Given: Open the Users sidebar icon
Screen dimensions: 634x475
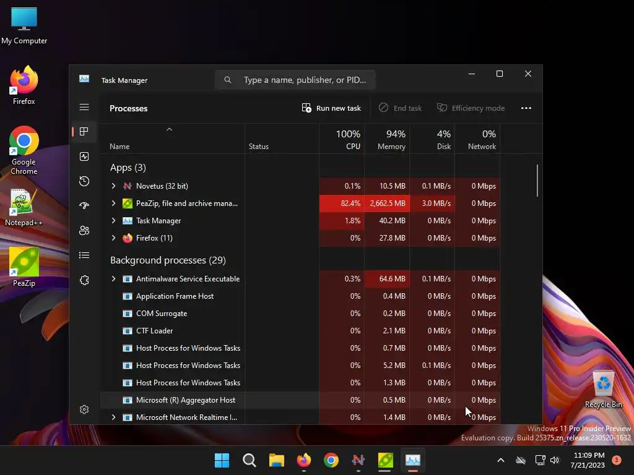Looking at the screenshot, I should (84, 231).
